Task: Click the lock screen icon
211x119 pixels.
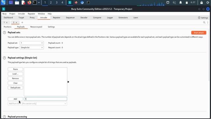Action: click(x=201, y=2)
